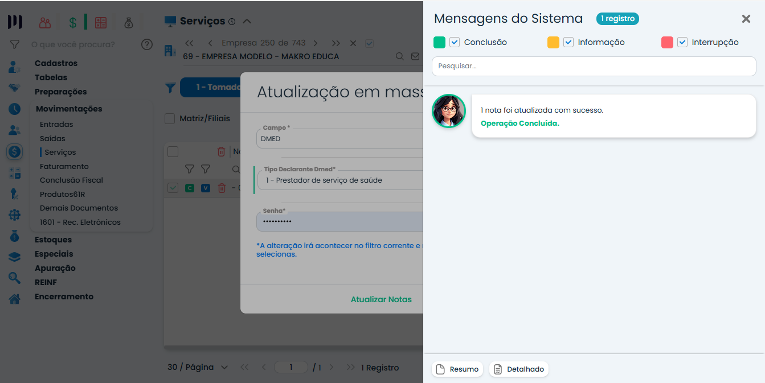Click the company building icon
Viewport: 765px width, 383px height.
coord(170,50)
